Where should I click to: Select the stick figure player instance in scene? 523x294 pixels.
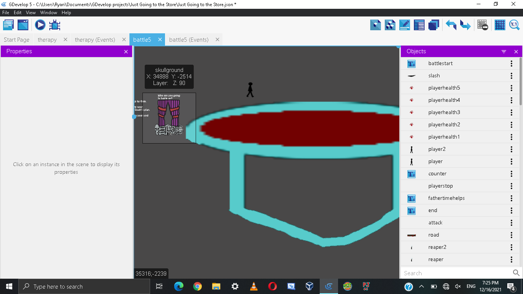click(x=250, y=90)
